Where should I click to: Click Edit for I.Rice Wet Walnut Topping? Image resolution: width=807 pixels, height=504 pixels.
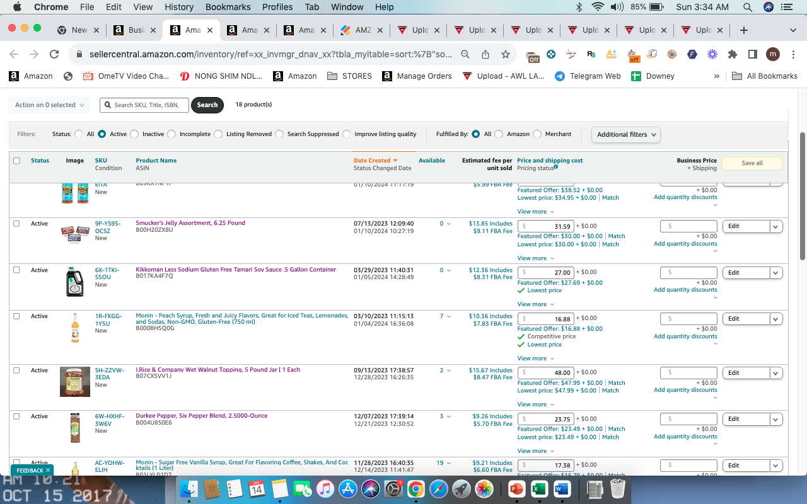(746, 373)
